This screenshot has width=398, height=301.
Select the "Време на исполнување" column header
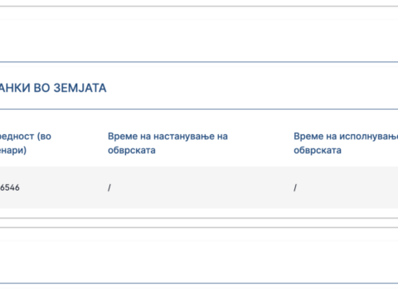pyautogui.click(x=346, y=143)
